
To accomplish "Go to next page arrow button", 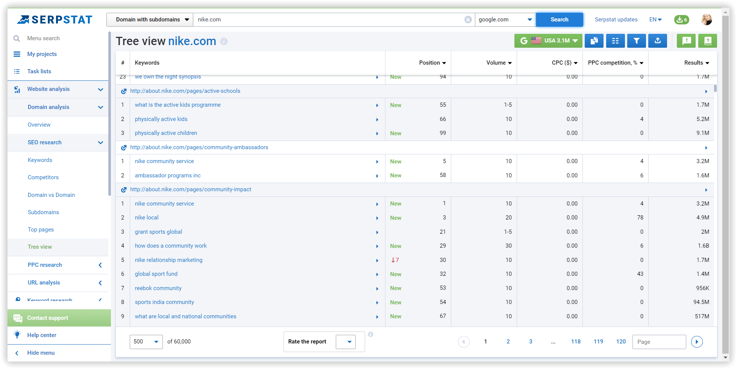I will 697,342.
